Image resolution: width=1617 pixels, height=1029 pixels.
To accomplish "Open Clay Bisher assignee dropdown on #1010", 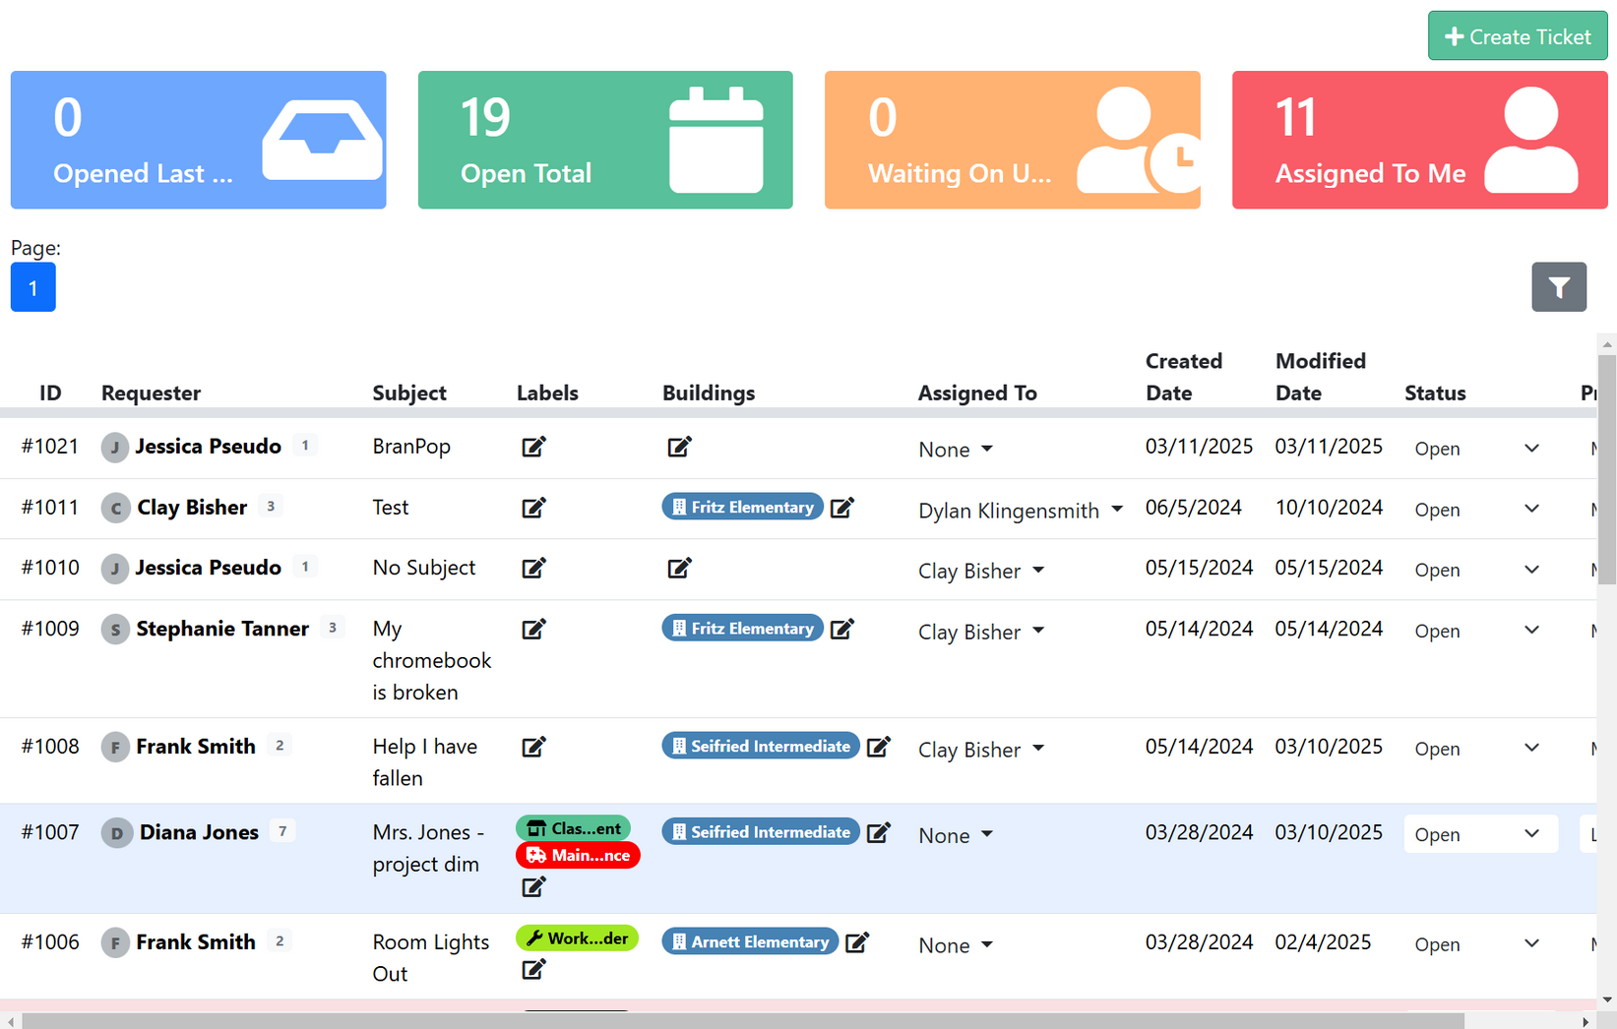I will click(x=981, y=572).
